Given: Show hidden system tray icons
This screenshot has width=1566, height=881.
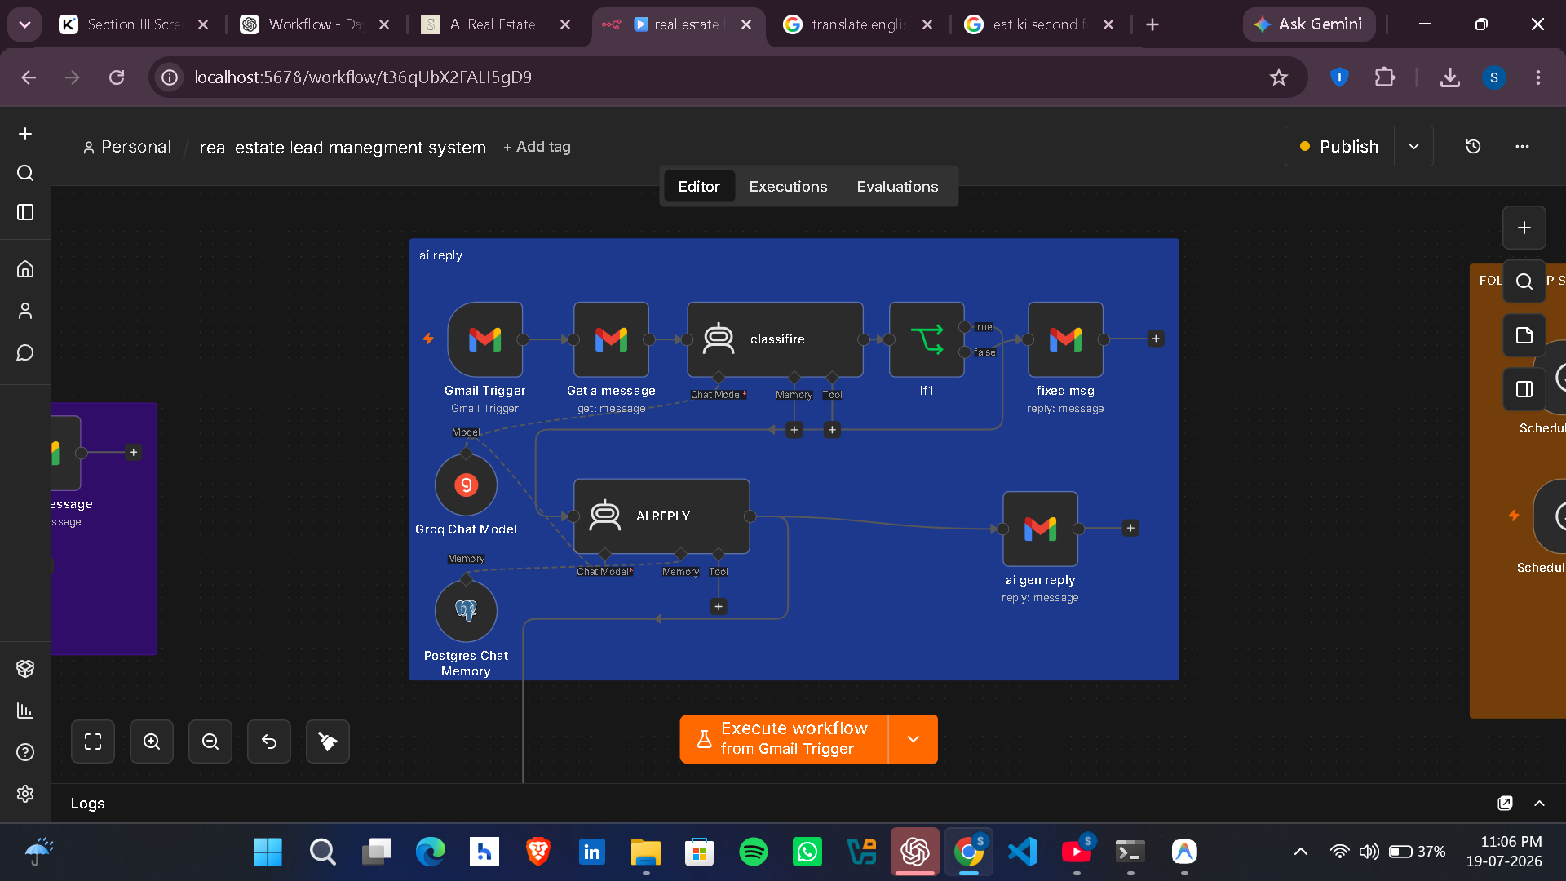Looking at the screenshot, I should pos(1301,852).
